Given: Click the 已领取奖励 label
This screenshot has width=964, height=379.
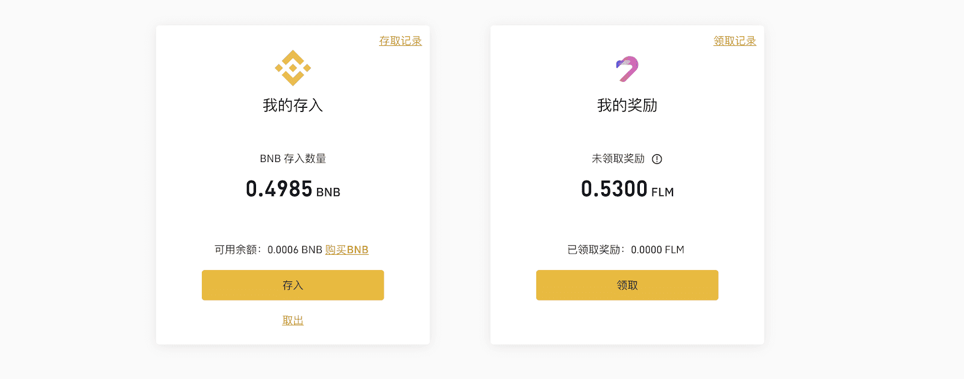Looking at the screenshot, I should pyautogui.click(x=595, y=249).
